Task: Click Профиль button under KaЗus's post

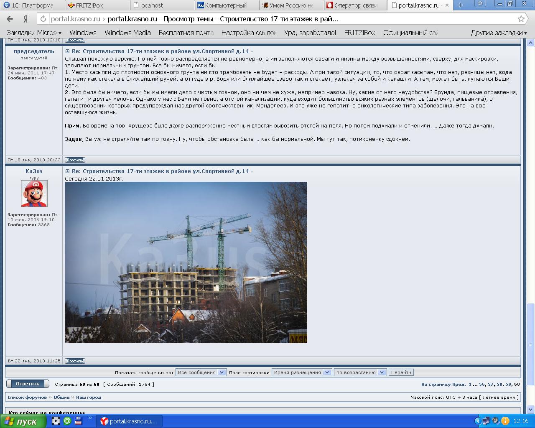Action: pos(75,361)
